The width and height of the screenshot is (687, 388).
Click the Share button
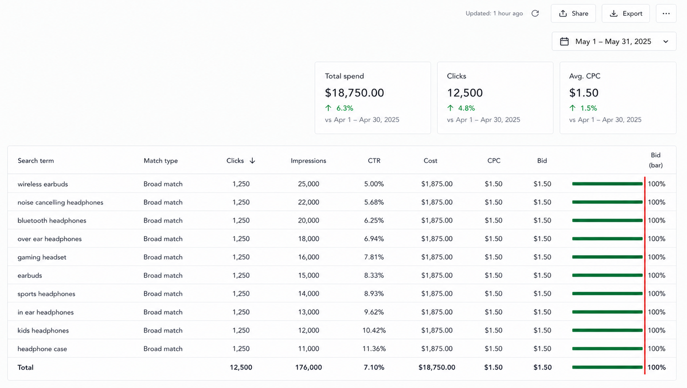pyautogui.click(x=573, y=14)
